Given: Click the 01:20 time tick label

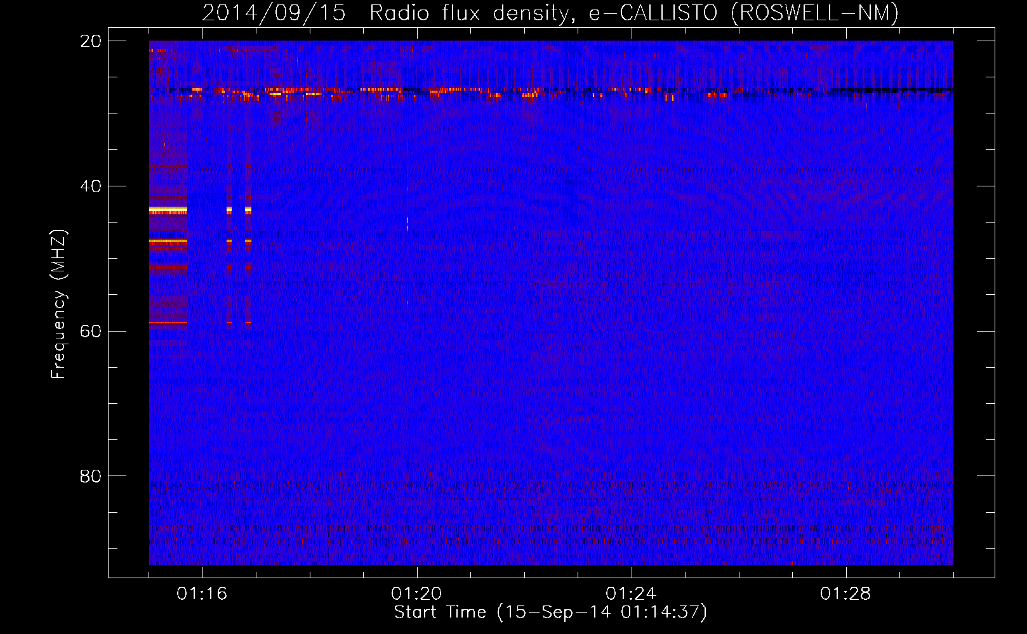Looking at the screenshot, I should 416,593.
